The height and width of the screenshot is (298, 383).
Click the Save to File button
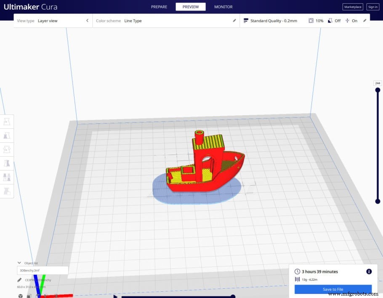[333, 289]
